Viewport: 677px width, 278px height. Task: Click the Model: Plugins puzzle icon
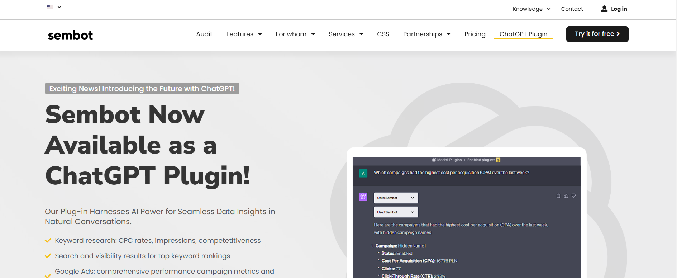(x=434, y=160)
